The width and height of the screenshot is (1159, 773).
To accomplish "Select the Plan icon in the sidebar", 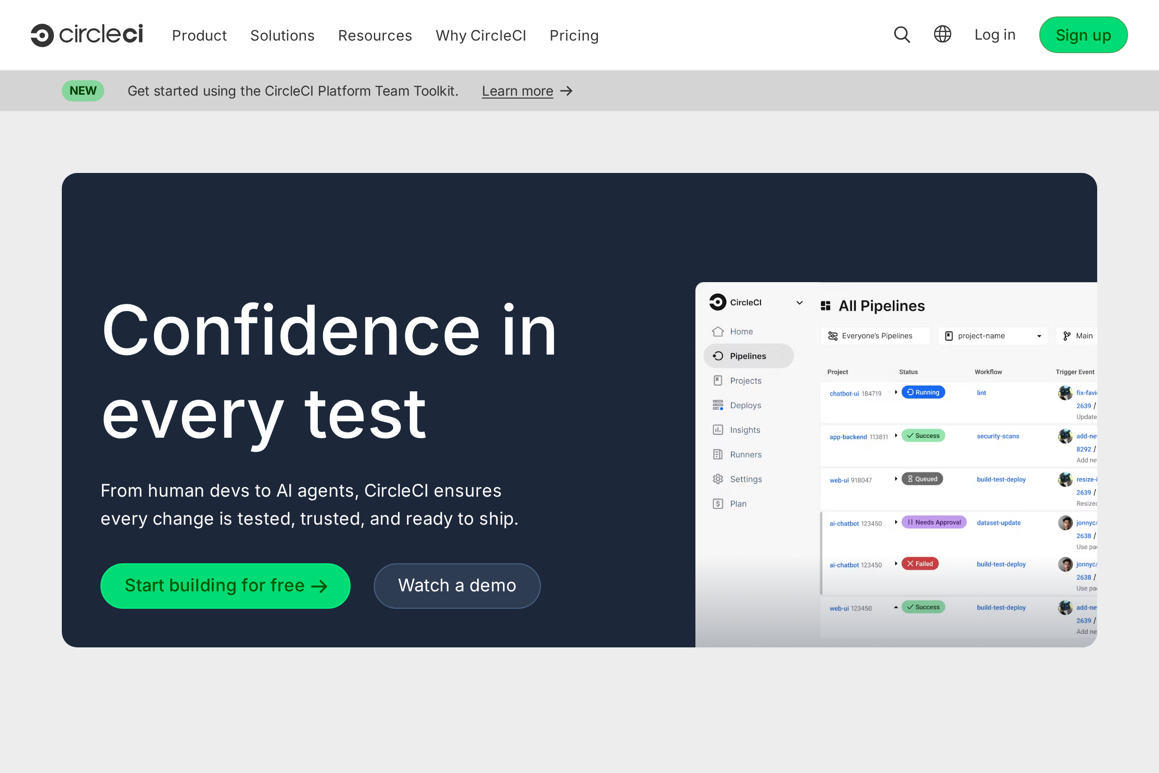I will pos(718,503).
